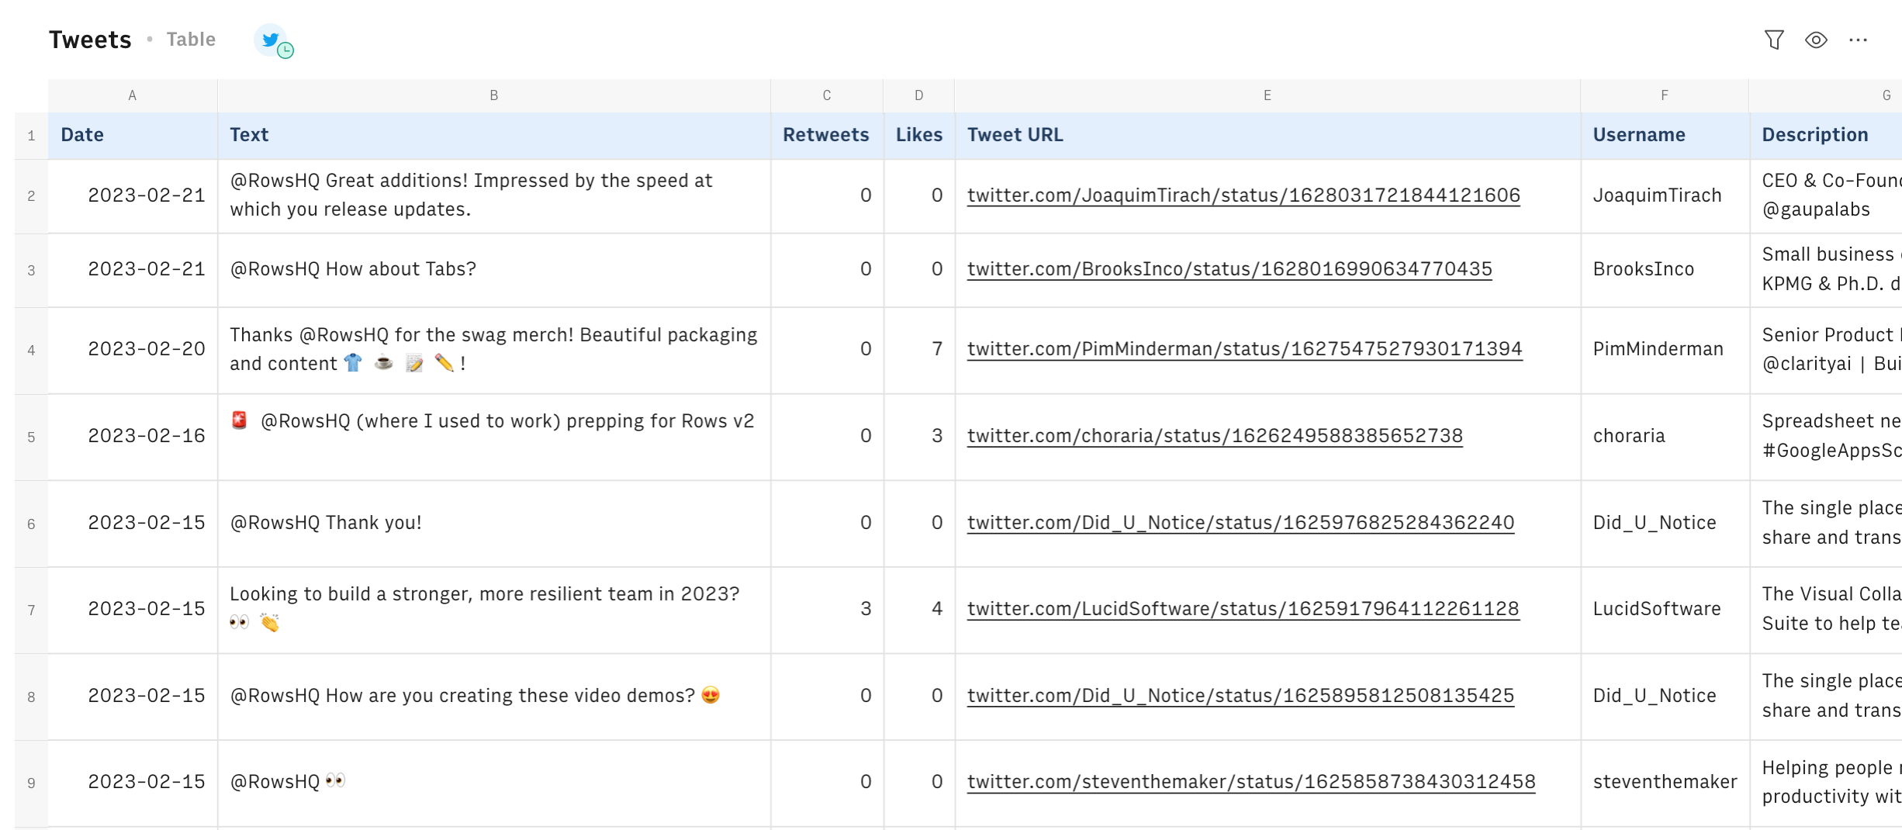Select column B header

pyautogui.click(x=494, y=95)
